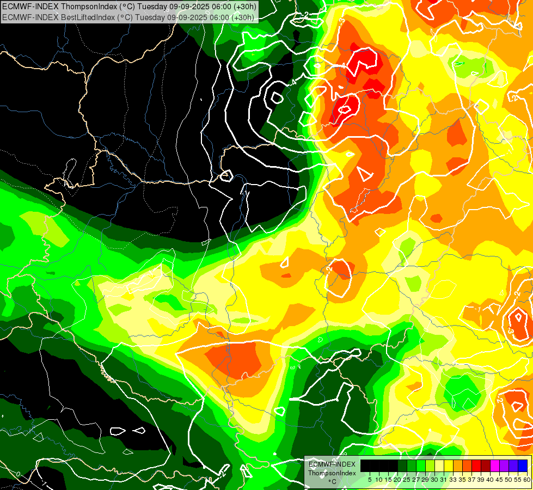Click the legend scale value 15
533x490 pixels.
(x=388, y=480)
